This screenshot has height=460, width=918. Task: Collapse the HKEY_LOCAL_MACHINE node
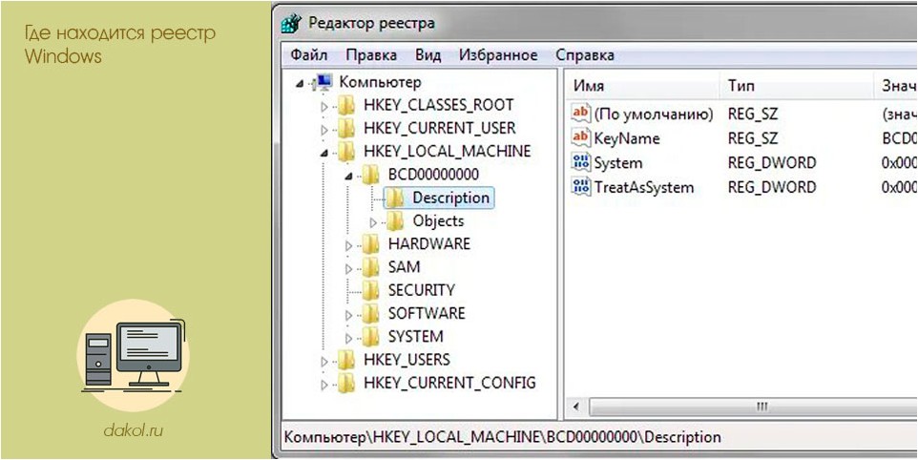click(x=324, y=154)
